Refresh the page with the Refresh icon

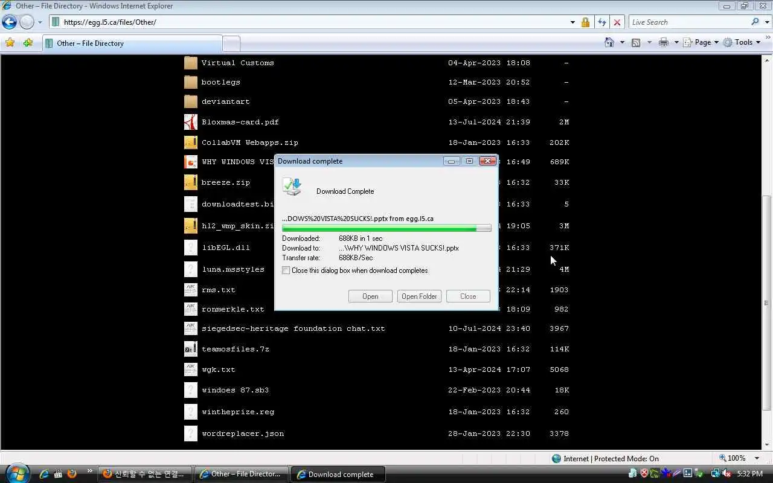[x=601, y=22]
